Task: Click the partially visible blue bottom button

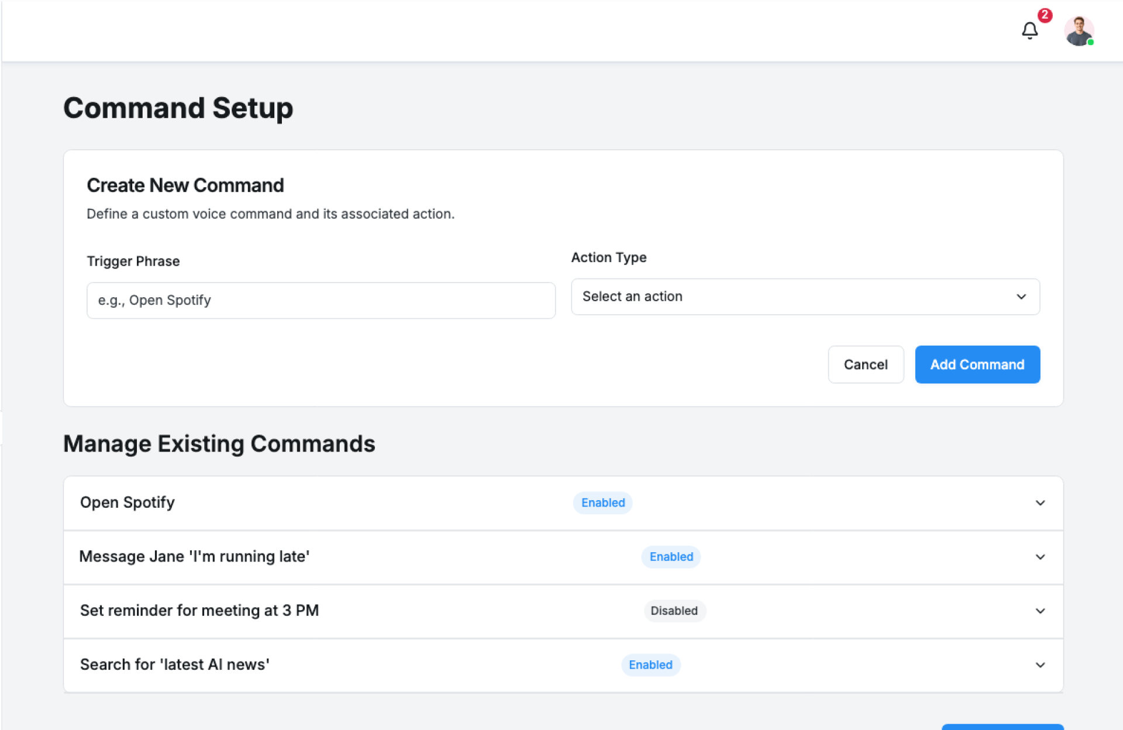Action: click(1002, 727)
